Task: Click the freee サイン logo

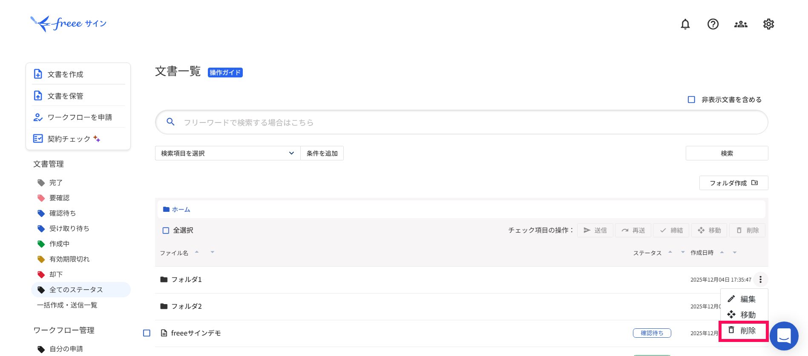Action: pos(69,23)
